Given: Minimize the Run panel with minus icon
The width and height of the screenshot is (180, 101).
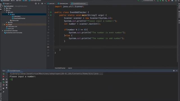Looking at the screenshot, I should [x=177, y=71].
